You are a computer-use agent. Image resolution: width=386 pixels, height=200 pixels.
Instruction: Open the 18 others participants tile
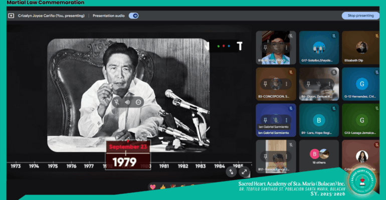click(319, 156)
